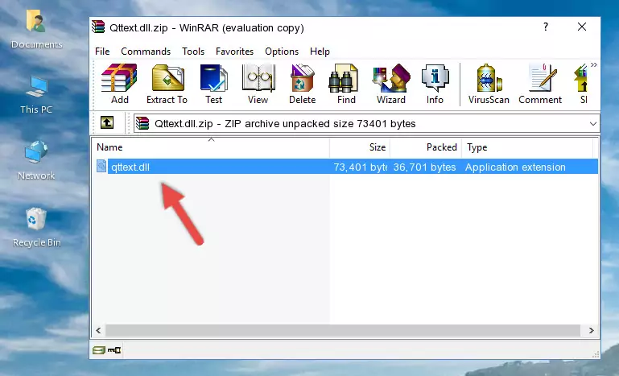Screen dimensions: 619x376
Task: Run the Test archive tool
Action: 213,84
